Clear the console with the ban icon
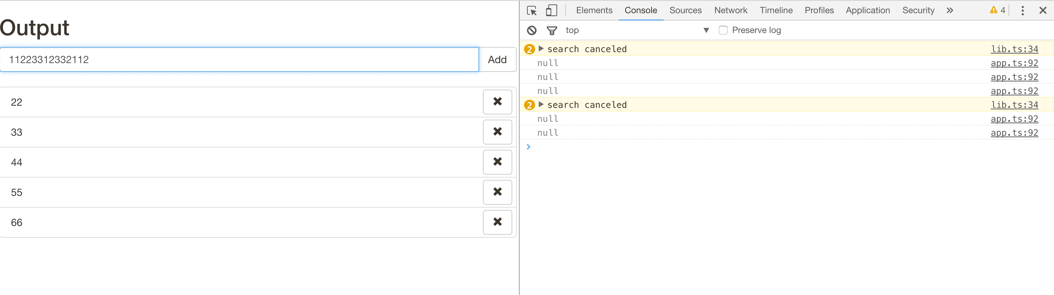The width and height of the screenshot is (1054, 295). [531, 30]
